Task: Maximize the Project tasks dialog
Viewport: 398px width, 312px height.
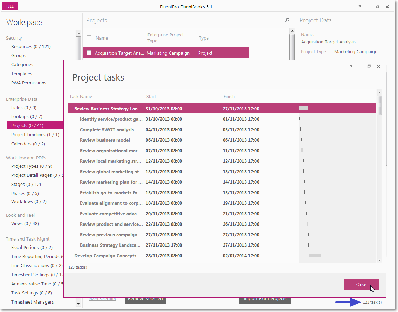Action: [369, 67]
